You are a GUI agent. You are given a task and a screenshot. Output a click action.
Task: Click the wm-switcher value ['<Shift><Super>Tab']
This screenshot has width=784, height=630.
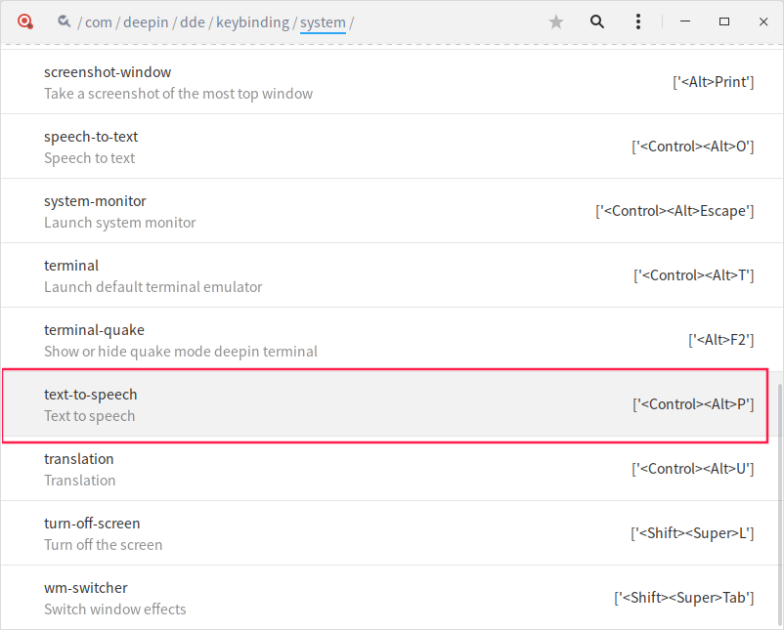pos(683,598)
